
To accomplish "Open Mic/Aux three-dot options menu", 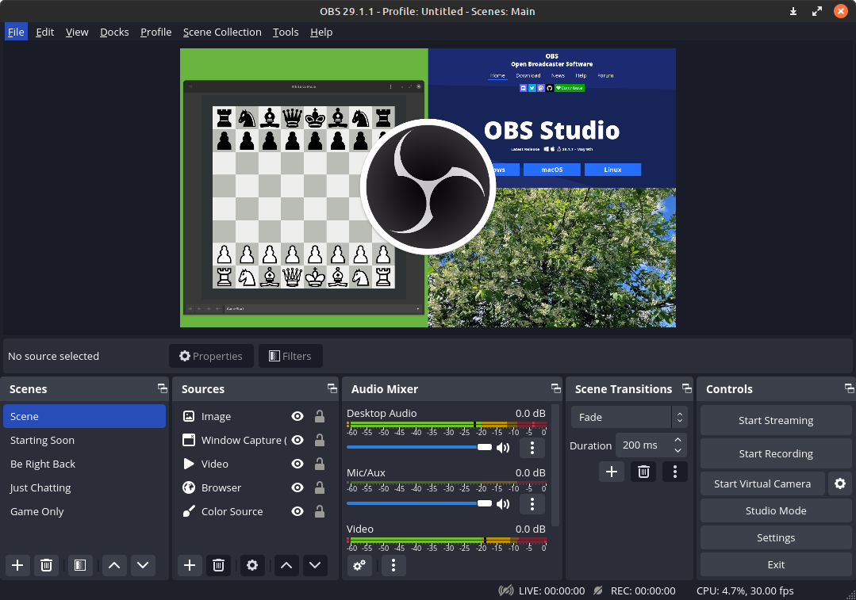I will pyautogui.click(x=532, y=503).
